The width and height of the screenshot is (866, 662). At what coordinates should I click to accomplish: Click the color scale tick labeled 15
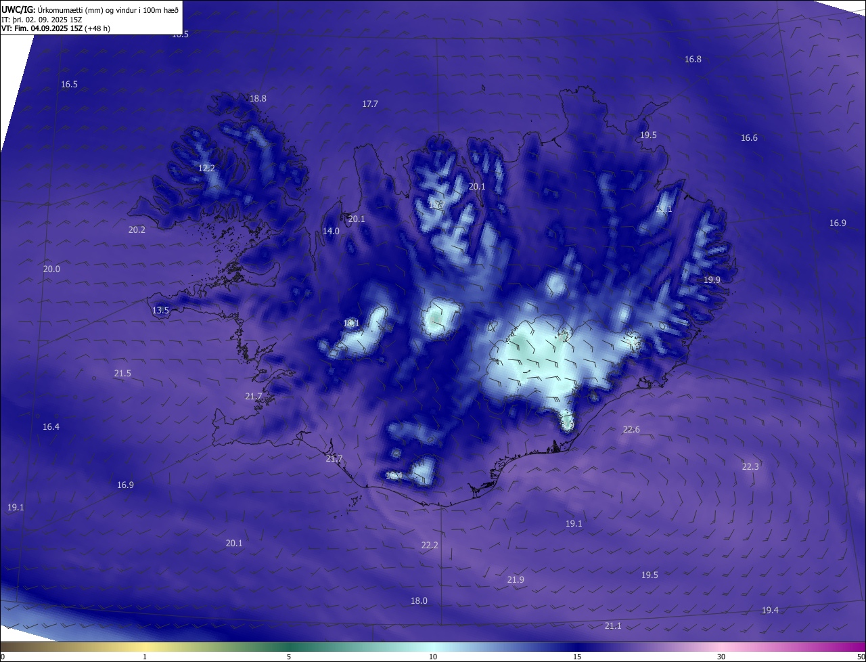(x=577, y=657)
